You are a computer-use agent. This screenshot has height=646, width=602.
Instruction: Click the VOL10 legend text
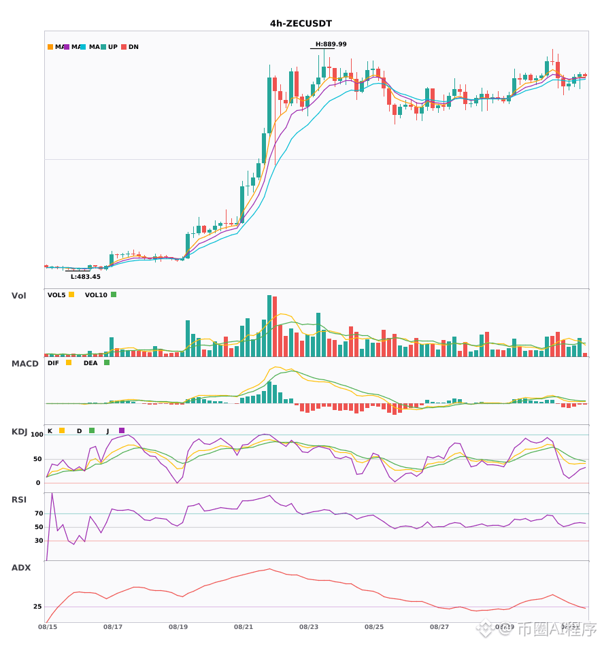pos(96,295)
